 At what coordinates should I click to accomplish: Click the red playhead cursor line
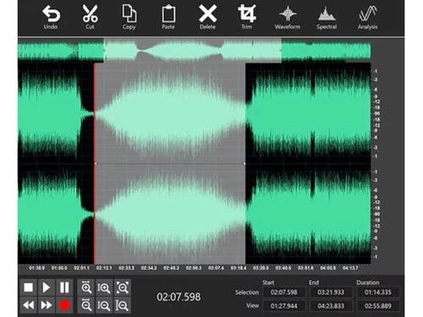[x=95, y=163]
